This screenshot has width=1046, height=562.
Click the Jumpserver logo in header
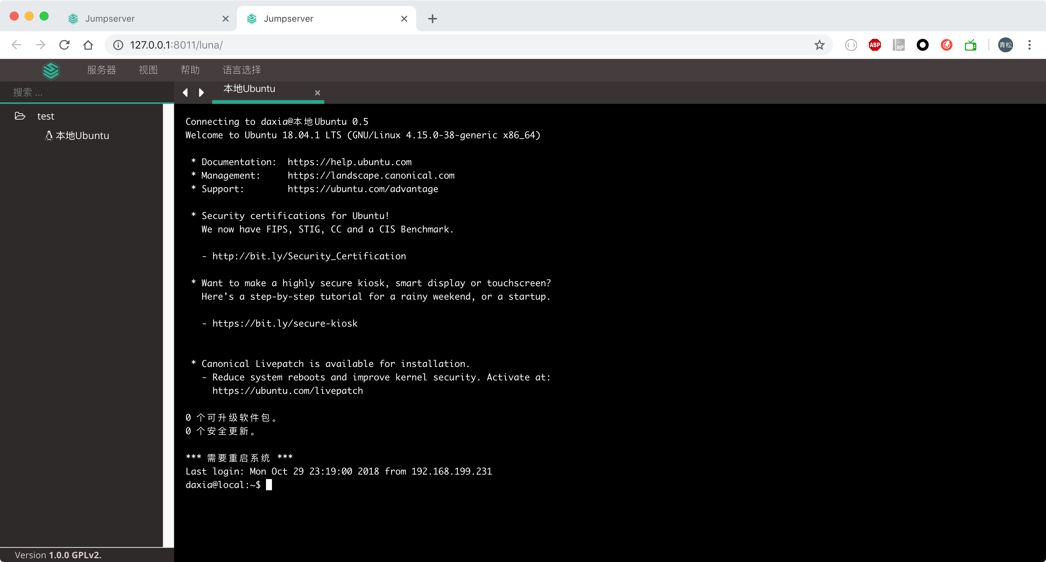[51, 70]
